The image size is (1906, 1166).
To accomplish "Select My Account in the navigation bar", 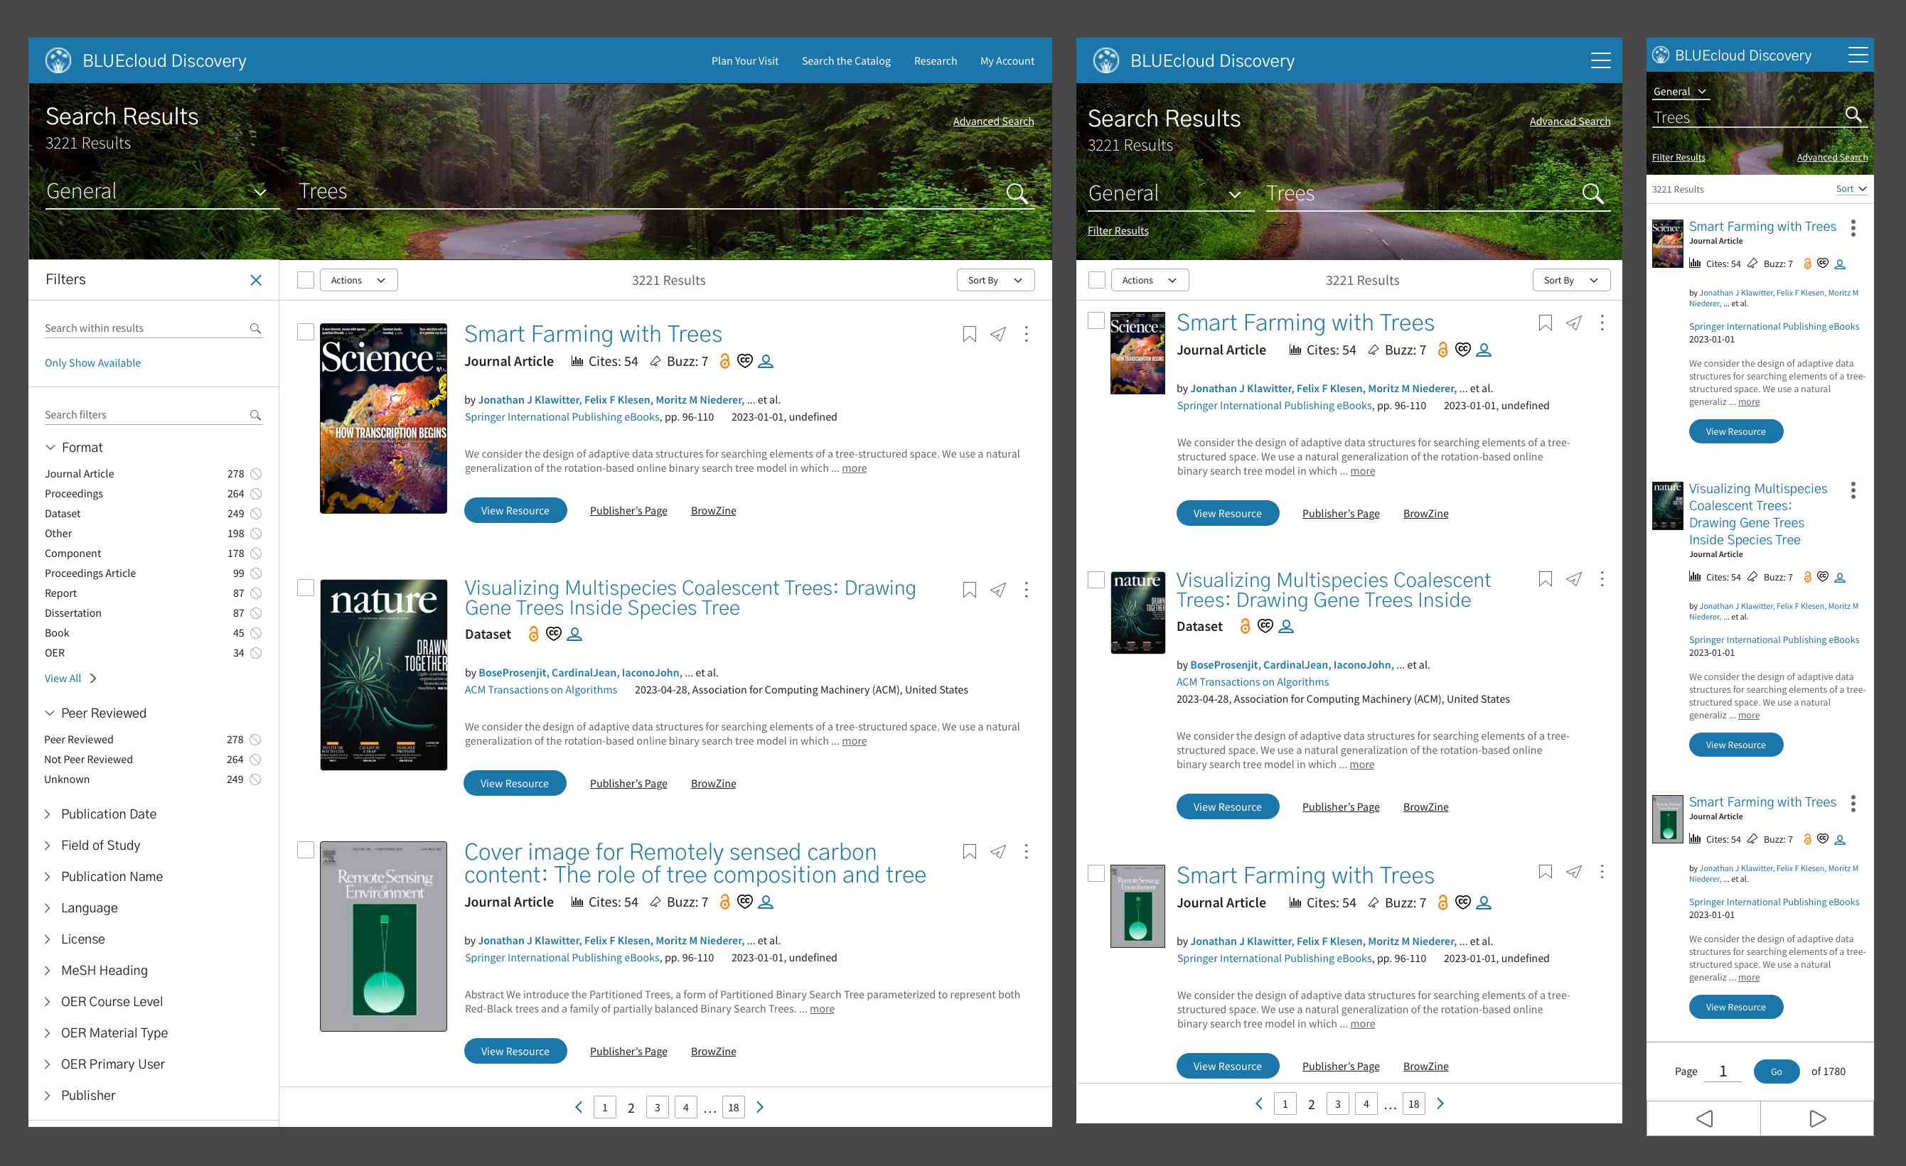I will pos(1007,60).
